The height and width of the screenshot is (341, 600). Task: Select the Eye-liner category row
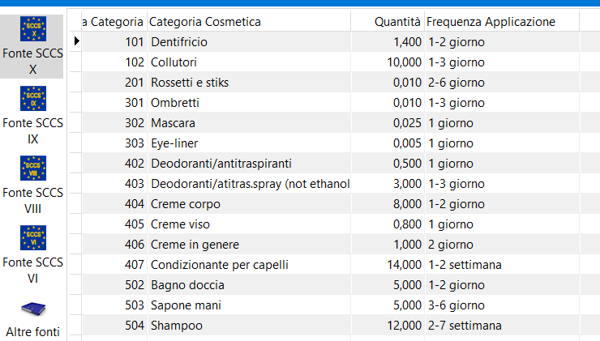point(331,143)
